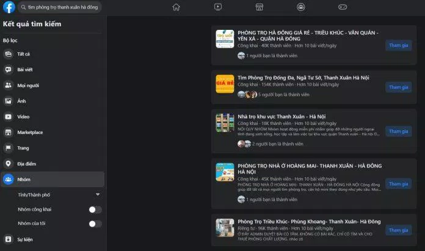Image resolution: width=425 pixels, height=251 pixels.
Task: Open the Watch video icon
Action: pyautogui.click(x=218, y=7)
